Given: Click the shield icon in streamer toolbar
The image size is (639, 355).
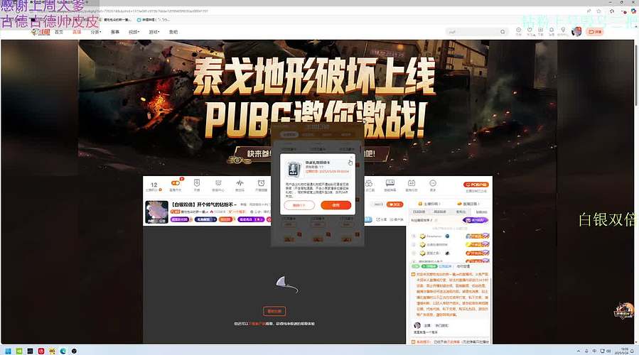Looking at the screenshot, I should coord(197,183).
